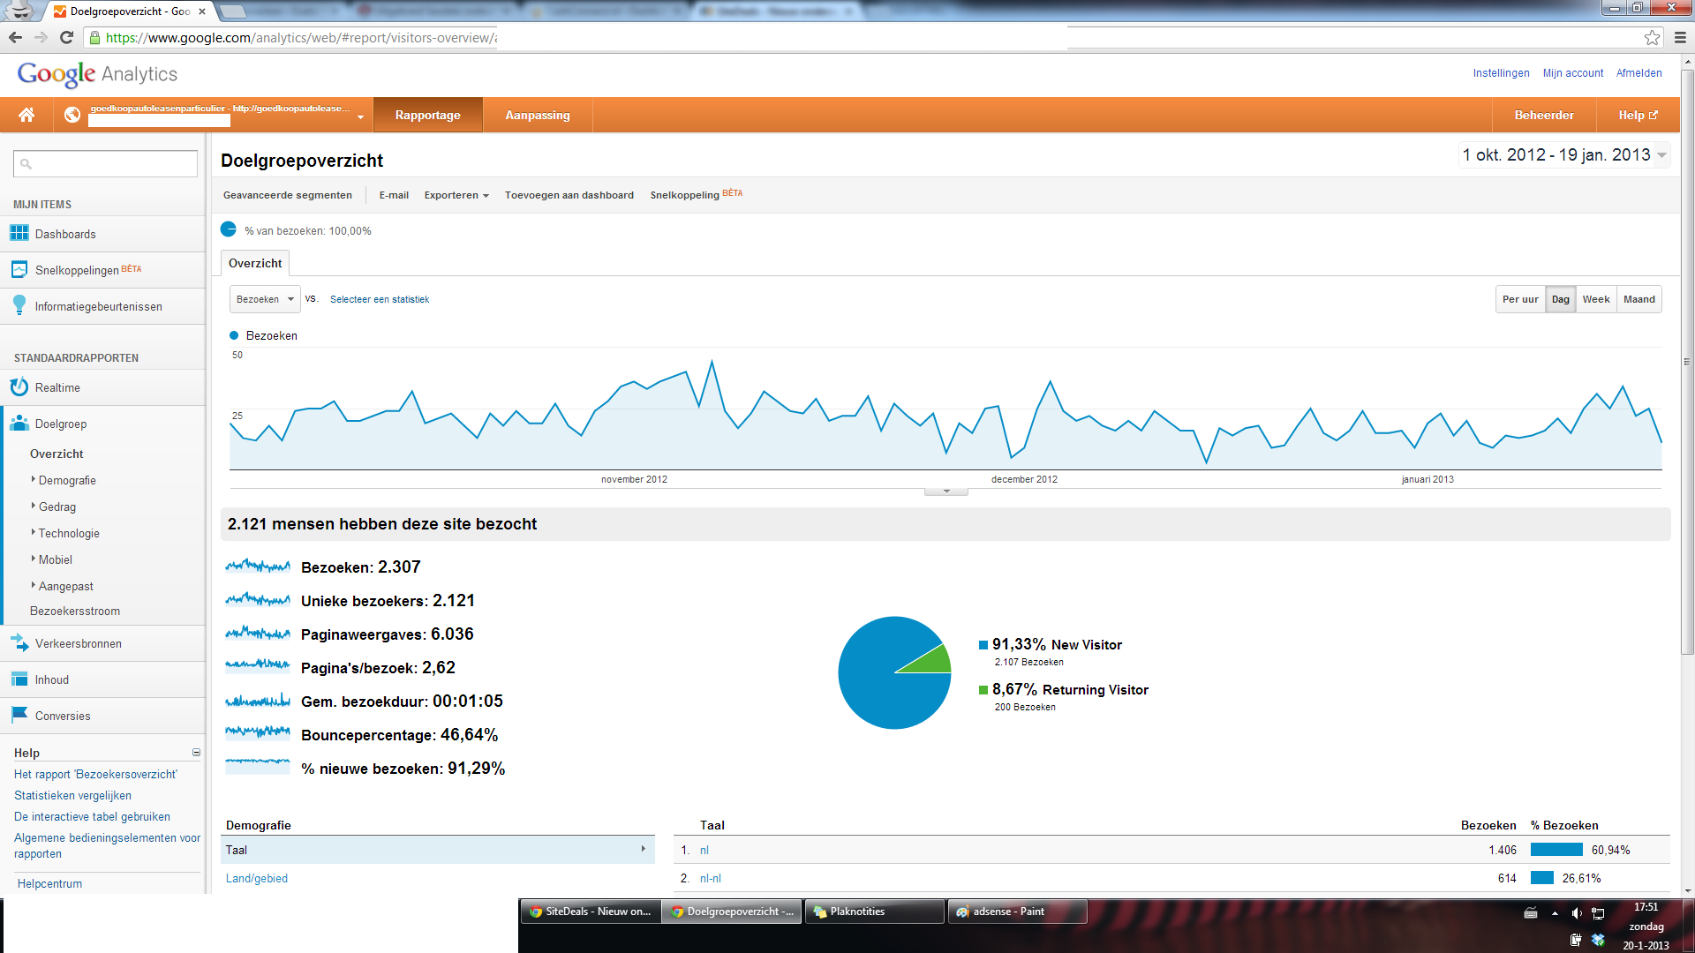Click Toevoegen aan dashboard
This screenshot has height=953, width=1695.
[569, 195]
